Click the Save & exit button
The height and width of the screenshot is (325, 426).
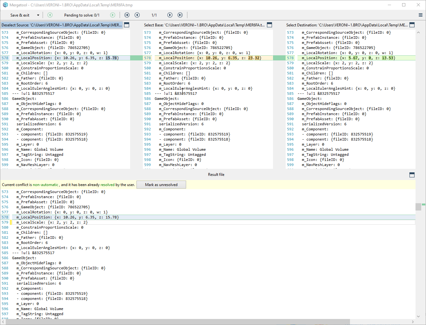point(20,15)
